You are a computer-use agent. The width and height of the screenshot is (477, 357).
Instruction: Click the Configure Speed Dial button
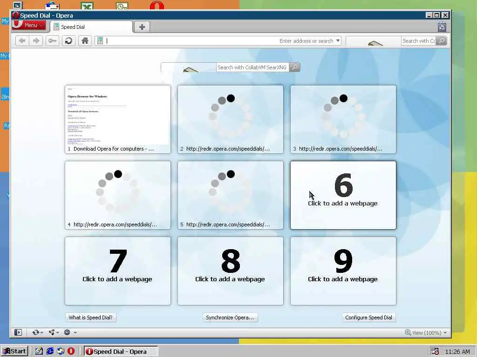click(369, 317)
